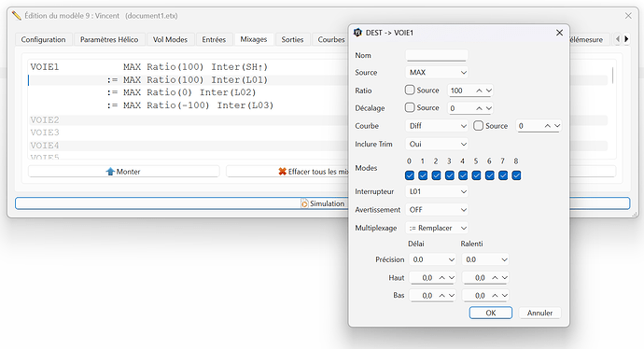Open the Inclure Trim dropdown
This screenshot has height=349, width=644.
point(437,144)
